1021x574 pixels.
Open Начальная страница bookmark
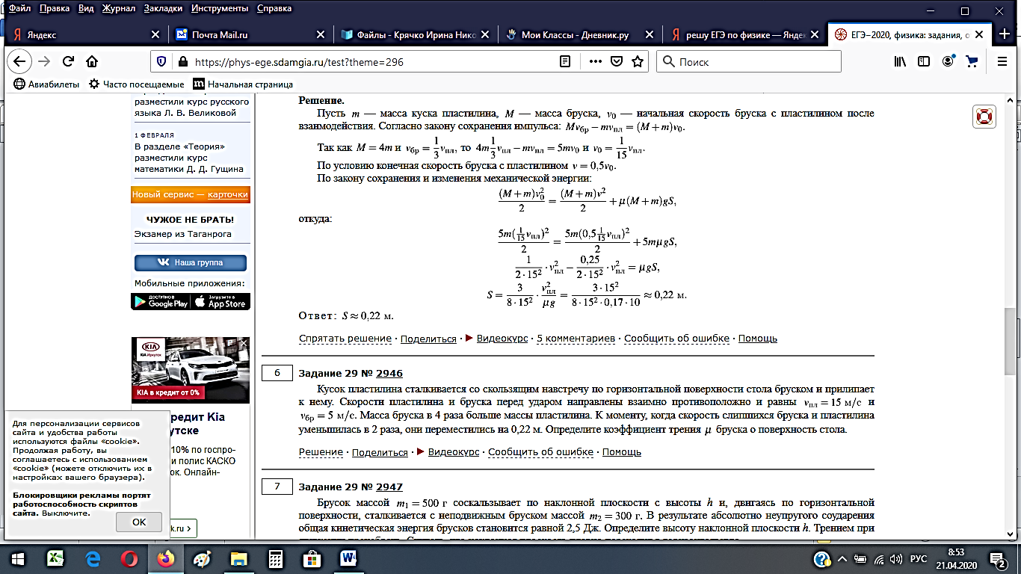click(243, 84)
